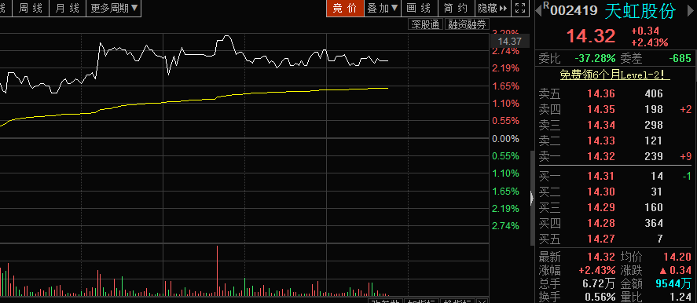697x303 pixels.
Task: Select the highlighted 竞价 button
Action: click(x=345, y=8)
